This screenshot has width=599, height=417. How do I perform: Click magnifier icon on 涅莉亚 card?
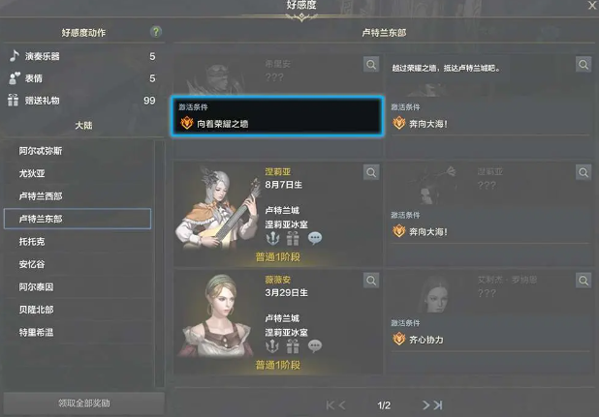(x=371, y=172)
